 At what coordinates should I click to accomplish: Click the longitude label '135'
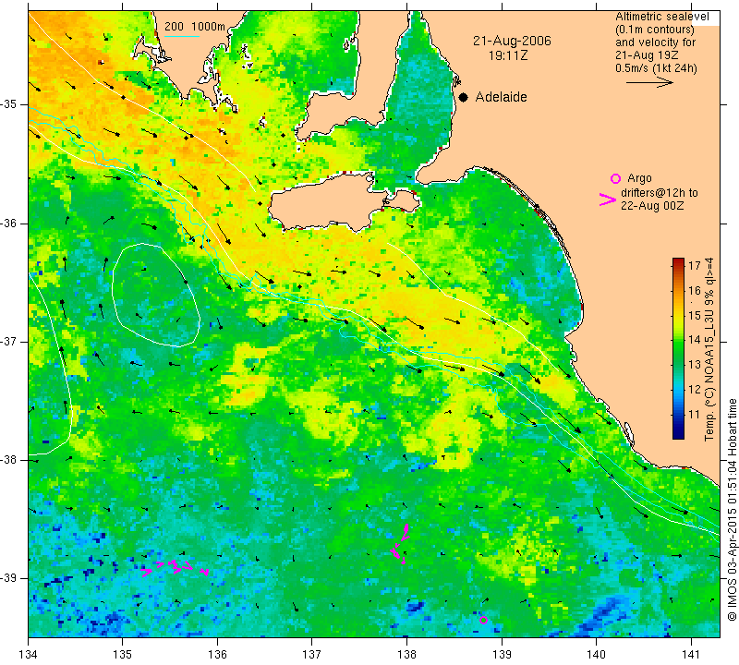[x=123, y=655]
